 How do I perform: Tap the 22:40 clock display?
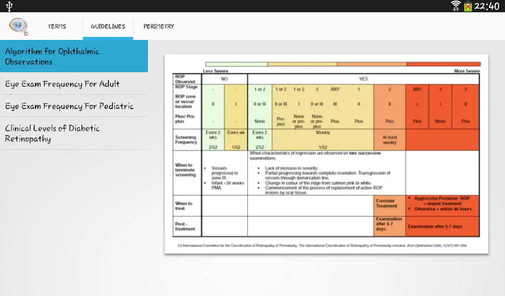(486, 6)
